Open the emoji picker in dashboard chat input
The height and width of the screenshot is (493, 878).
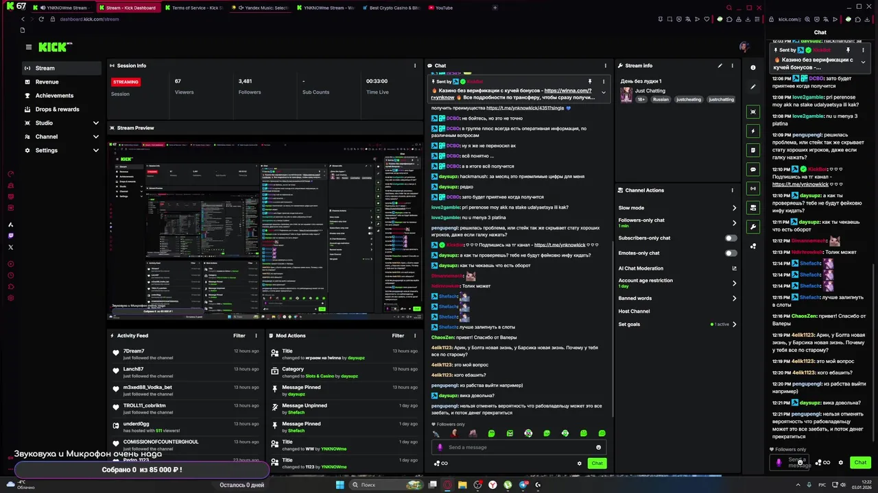598,447
